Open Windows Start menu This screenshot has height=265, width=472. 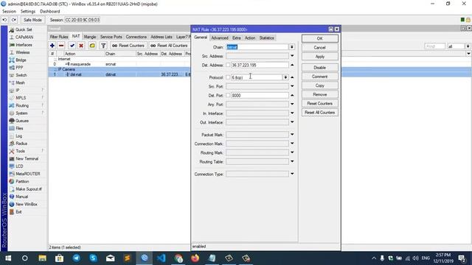[x=8, y=258]
